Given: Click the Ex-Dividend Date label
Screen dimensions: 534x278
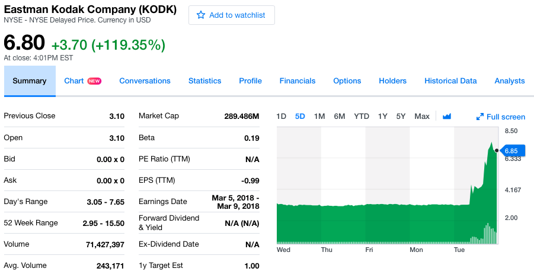Looking at the screenshot, I should click(x=168, y=244).
